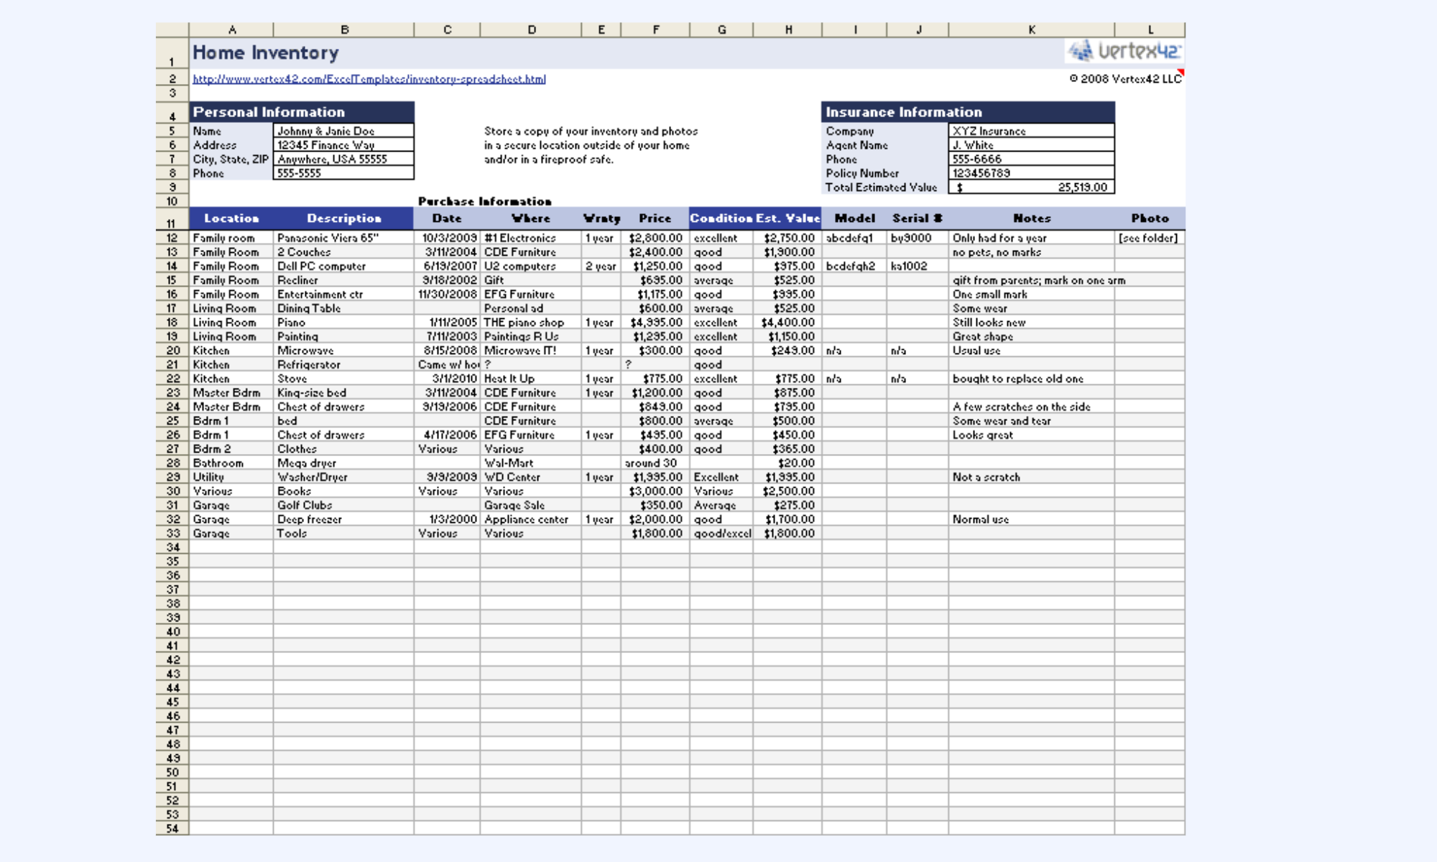
Task: Select the 'Appliance center' cell
Action: tap(531, 519)
